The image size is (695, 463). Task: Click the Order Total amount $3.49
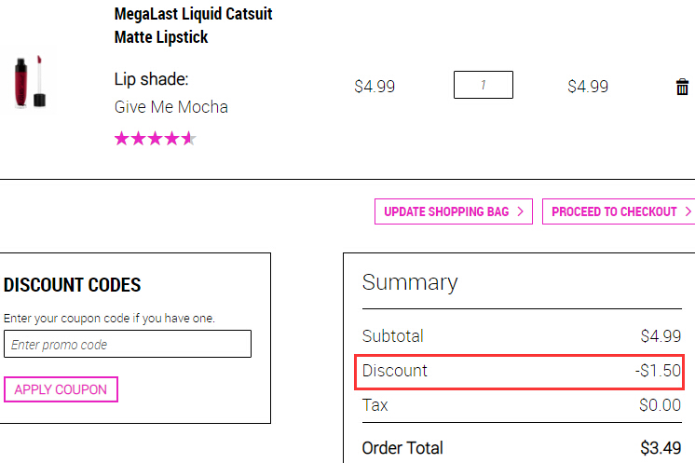click(661, 448)
